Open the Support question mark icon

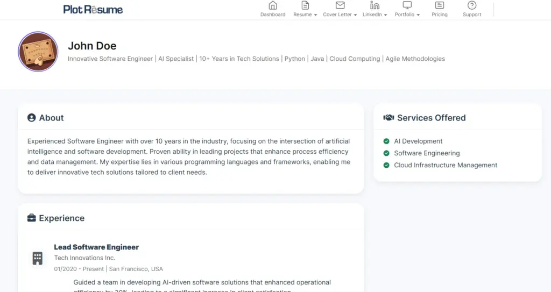(x=471, y=5)
